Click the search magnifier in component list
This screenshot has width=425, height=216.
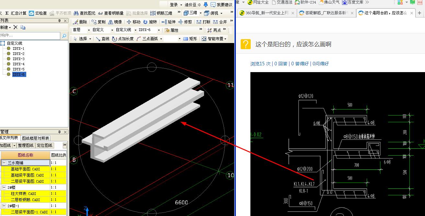[x=64, y=35]
